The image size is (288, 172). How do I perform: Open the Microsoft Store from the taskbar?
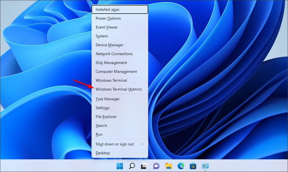[193, 166]
